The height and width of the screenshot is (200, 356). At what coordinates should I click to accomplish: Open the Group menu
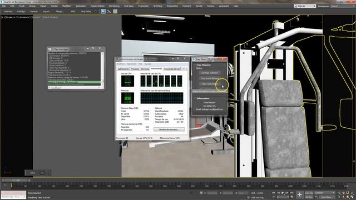(32, 6)
